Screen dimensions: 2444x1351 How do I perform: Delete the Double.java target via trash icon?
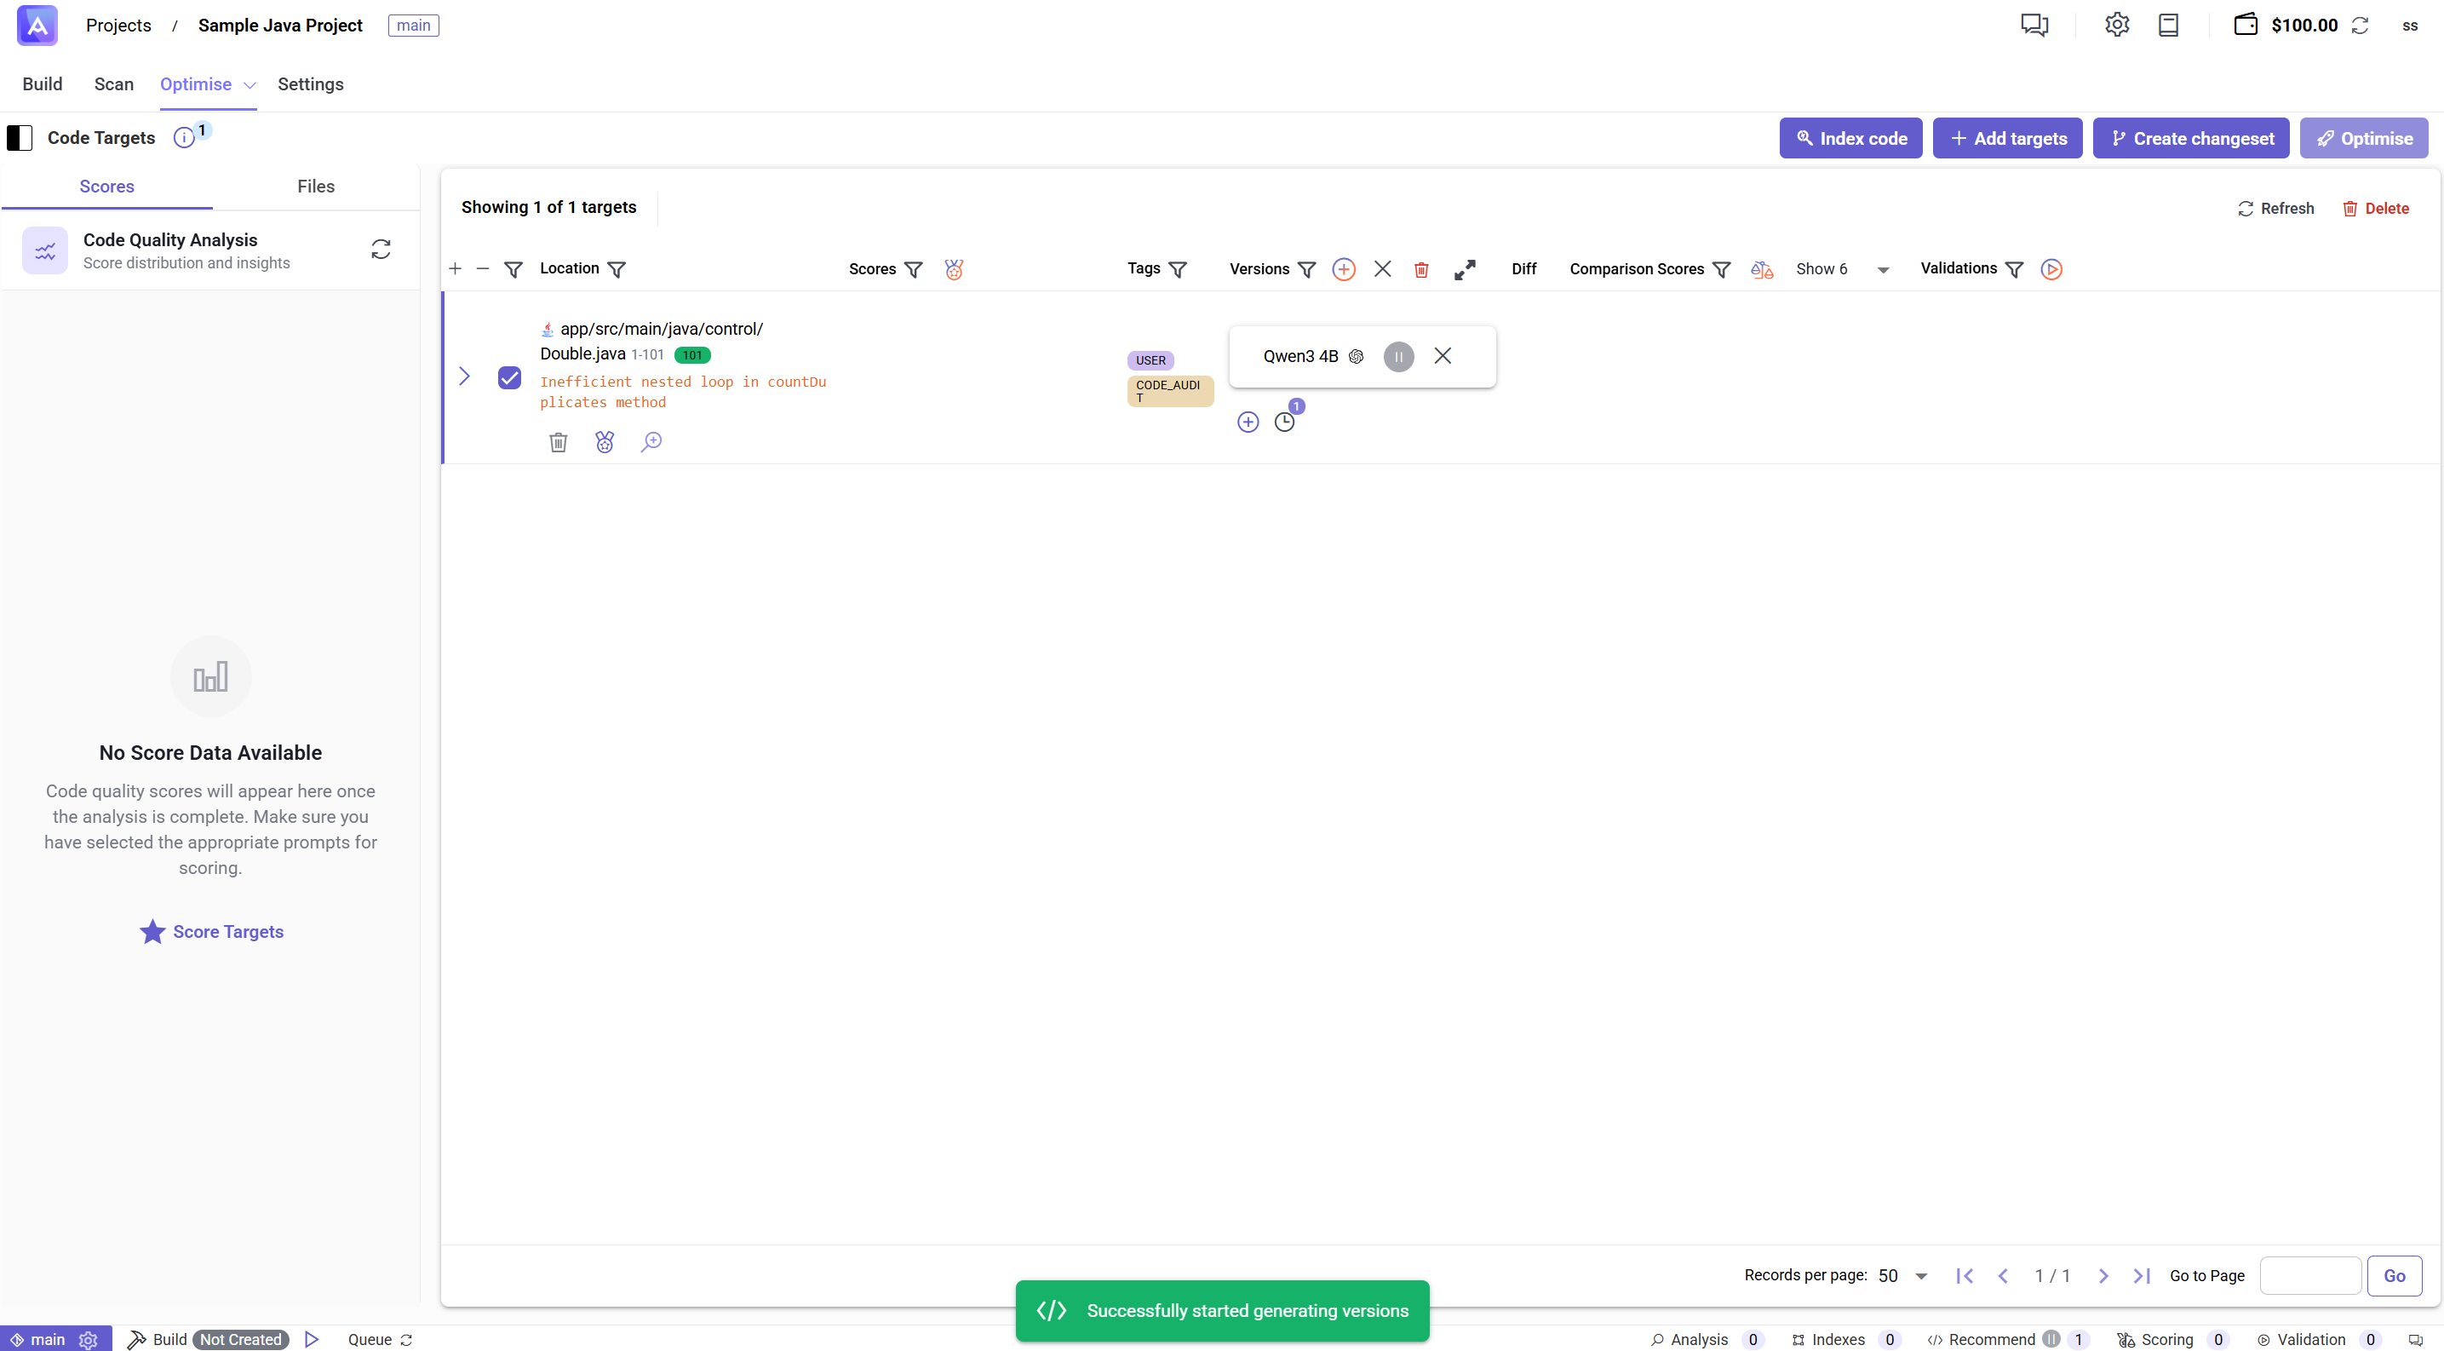click(558, 442)
